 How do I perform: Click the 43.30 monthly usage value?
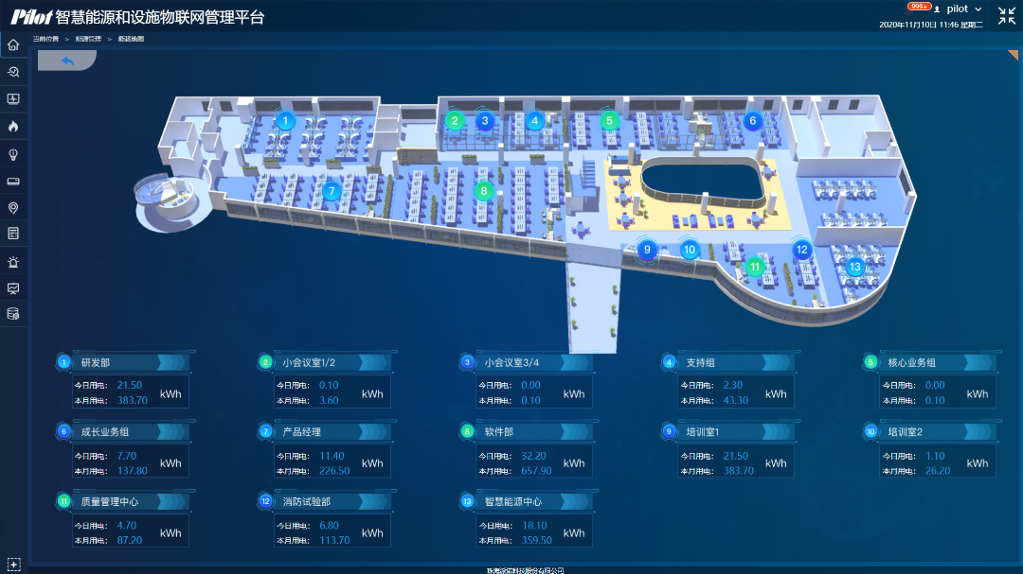point(736,401)
